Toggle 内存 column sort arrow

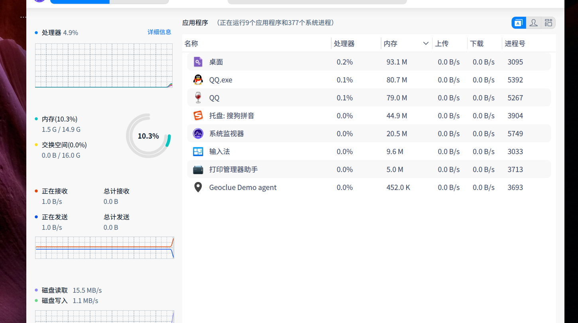pos(426,43)
